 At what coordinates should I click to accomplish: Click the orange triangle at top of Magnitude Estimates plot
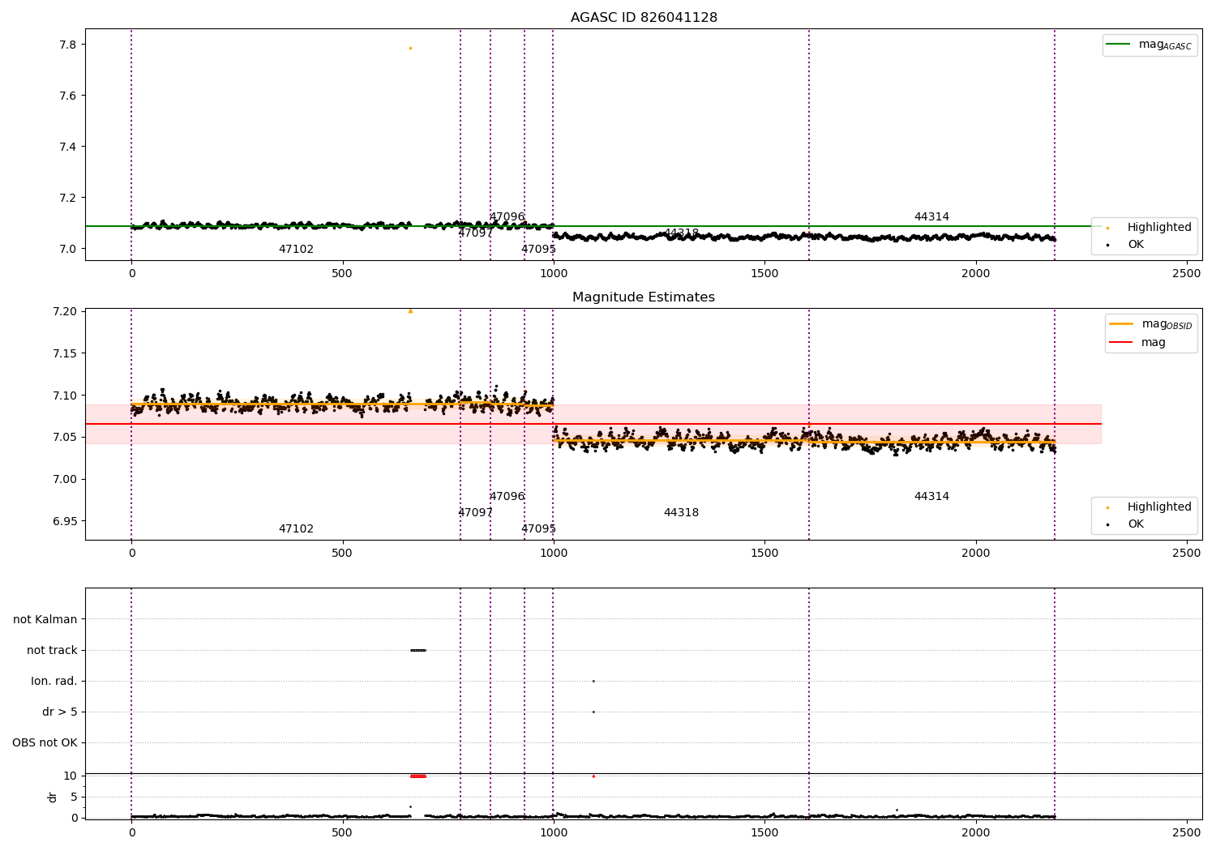click(x=410, y=310)
